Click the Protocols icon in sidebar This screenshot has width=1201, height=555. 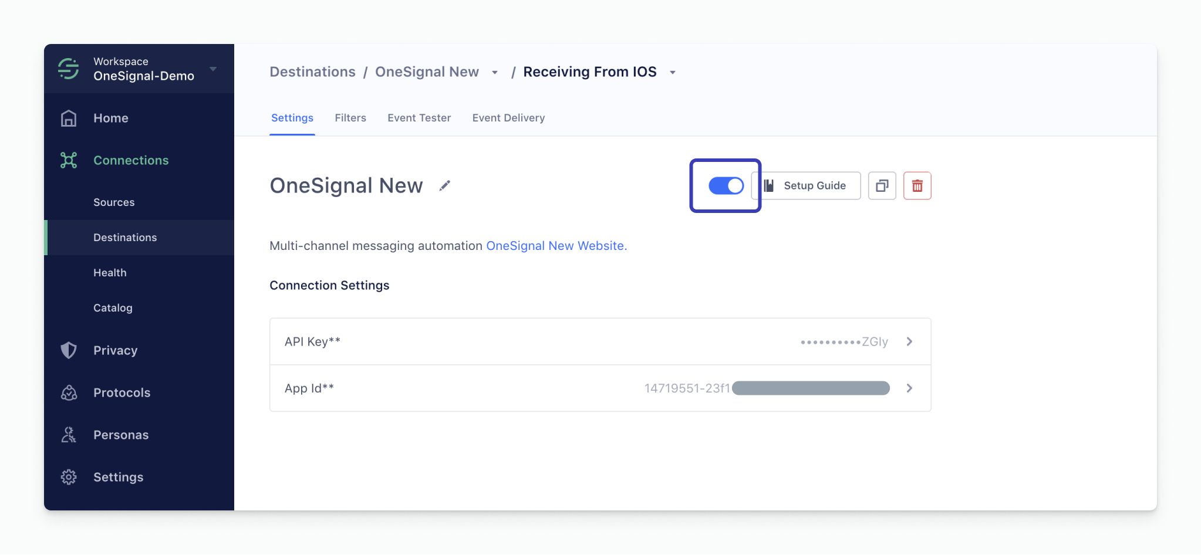(x=69, y=392)
